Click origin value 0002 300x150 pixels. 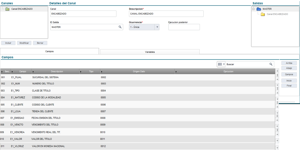(x=103, y=77)
